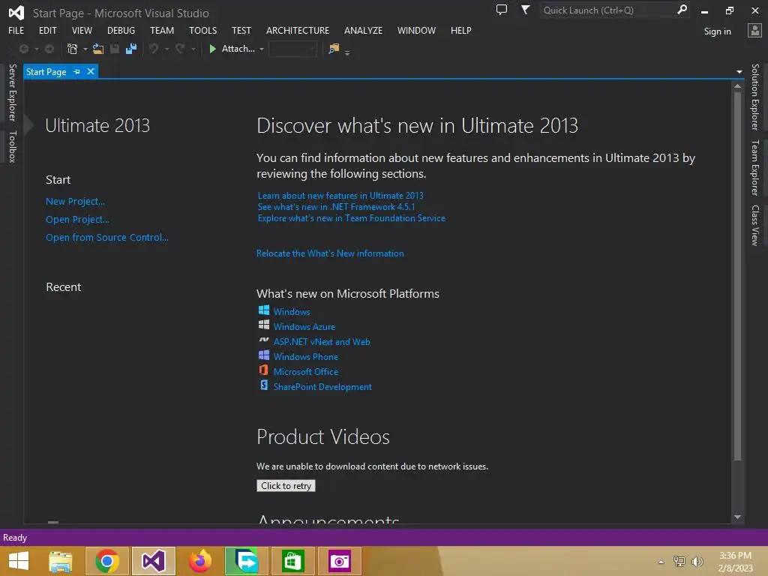Open the Solution Explorer side tab
This screenshot has height=576, width=768.
tap(754, 97)
